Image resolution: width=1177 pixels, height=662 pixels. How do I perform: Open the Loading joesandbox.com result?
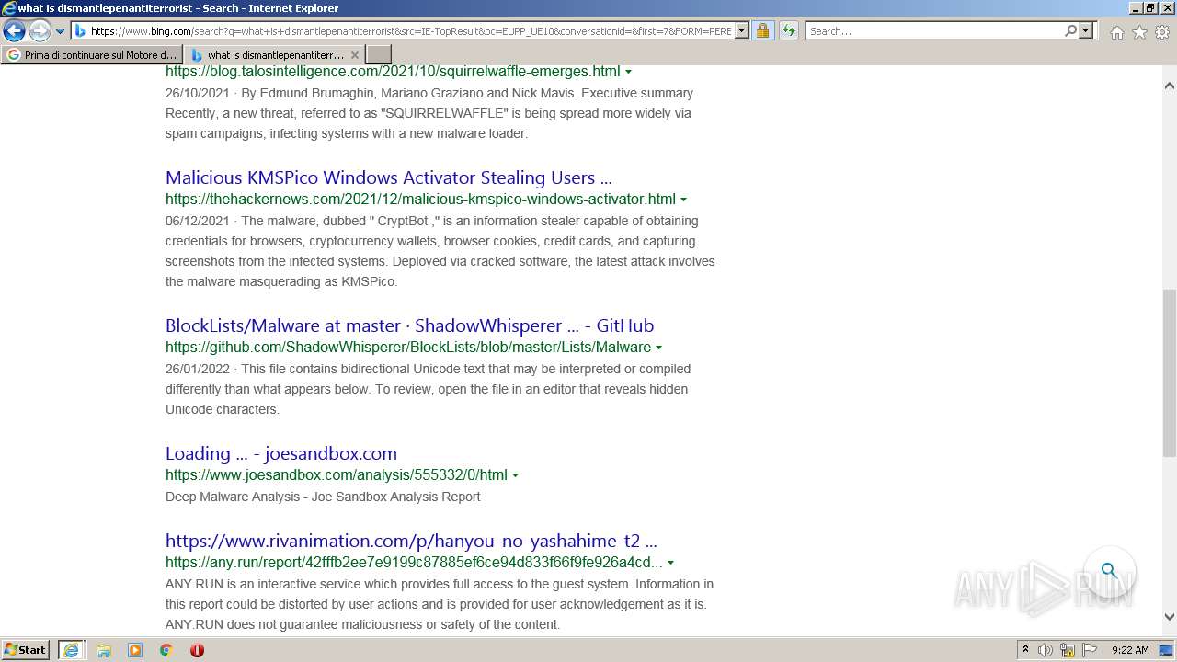(x=281, y=453)
